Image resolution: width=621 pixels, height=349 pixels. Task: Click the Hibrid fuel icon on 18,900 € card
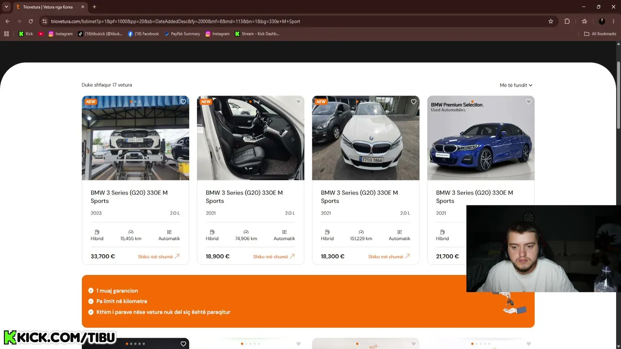[x=212, y=232]
